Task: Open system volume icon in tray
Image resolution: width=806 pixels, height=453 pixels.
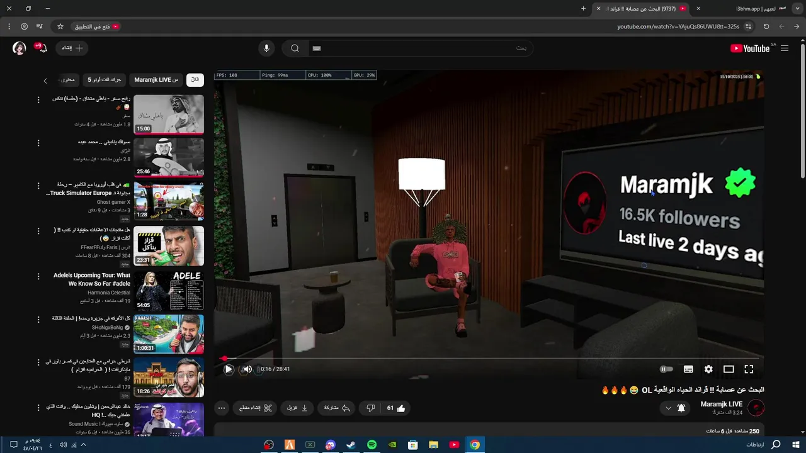Action: click(x=63, y=445)
